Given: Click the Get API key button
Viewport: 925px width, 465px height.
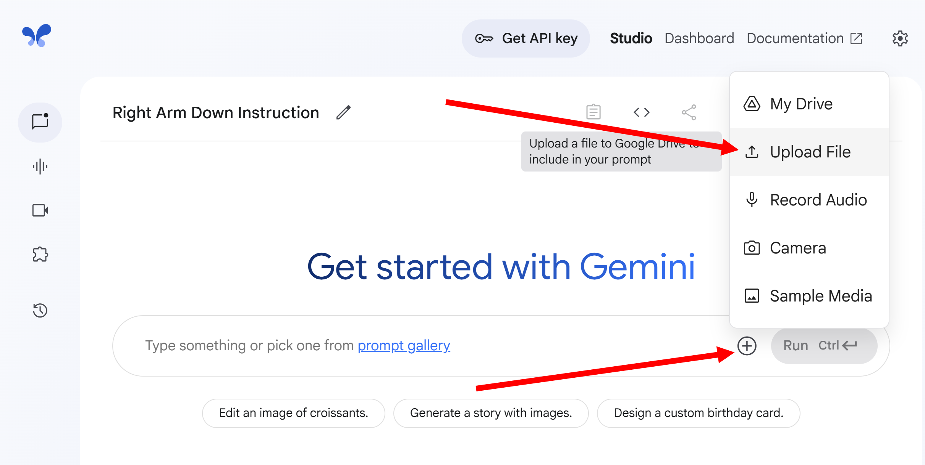Looking at the screenshot, I should 526,38.
